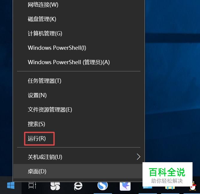
Task: Open the purple bird app in taskbar
Action: pyautogui.click(x=125, y=186)
